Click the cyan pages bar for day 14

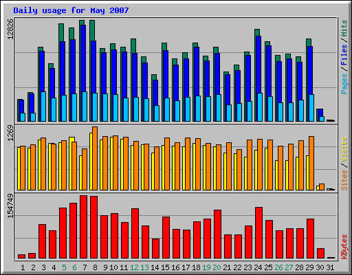[157, 113]
